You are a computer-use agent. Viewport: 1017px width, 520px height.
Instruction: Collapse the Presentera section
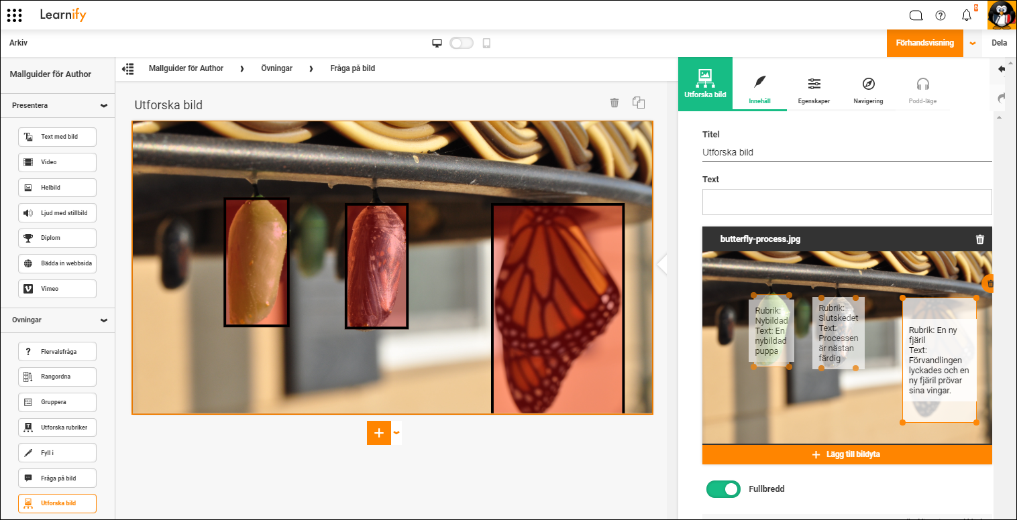(x=104, y=106)
